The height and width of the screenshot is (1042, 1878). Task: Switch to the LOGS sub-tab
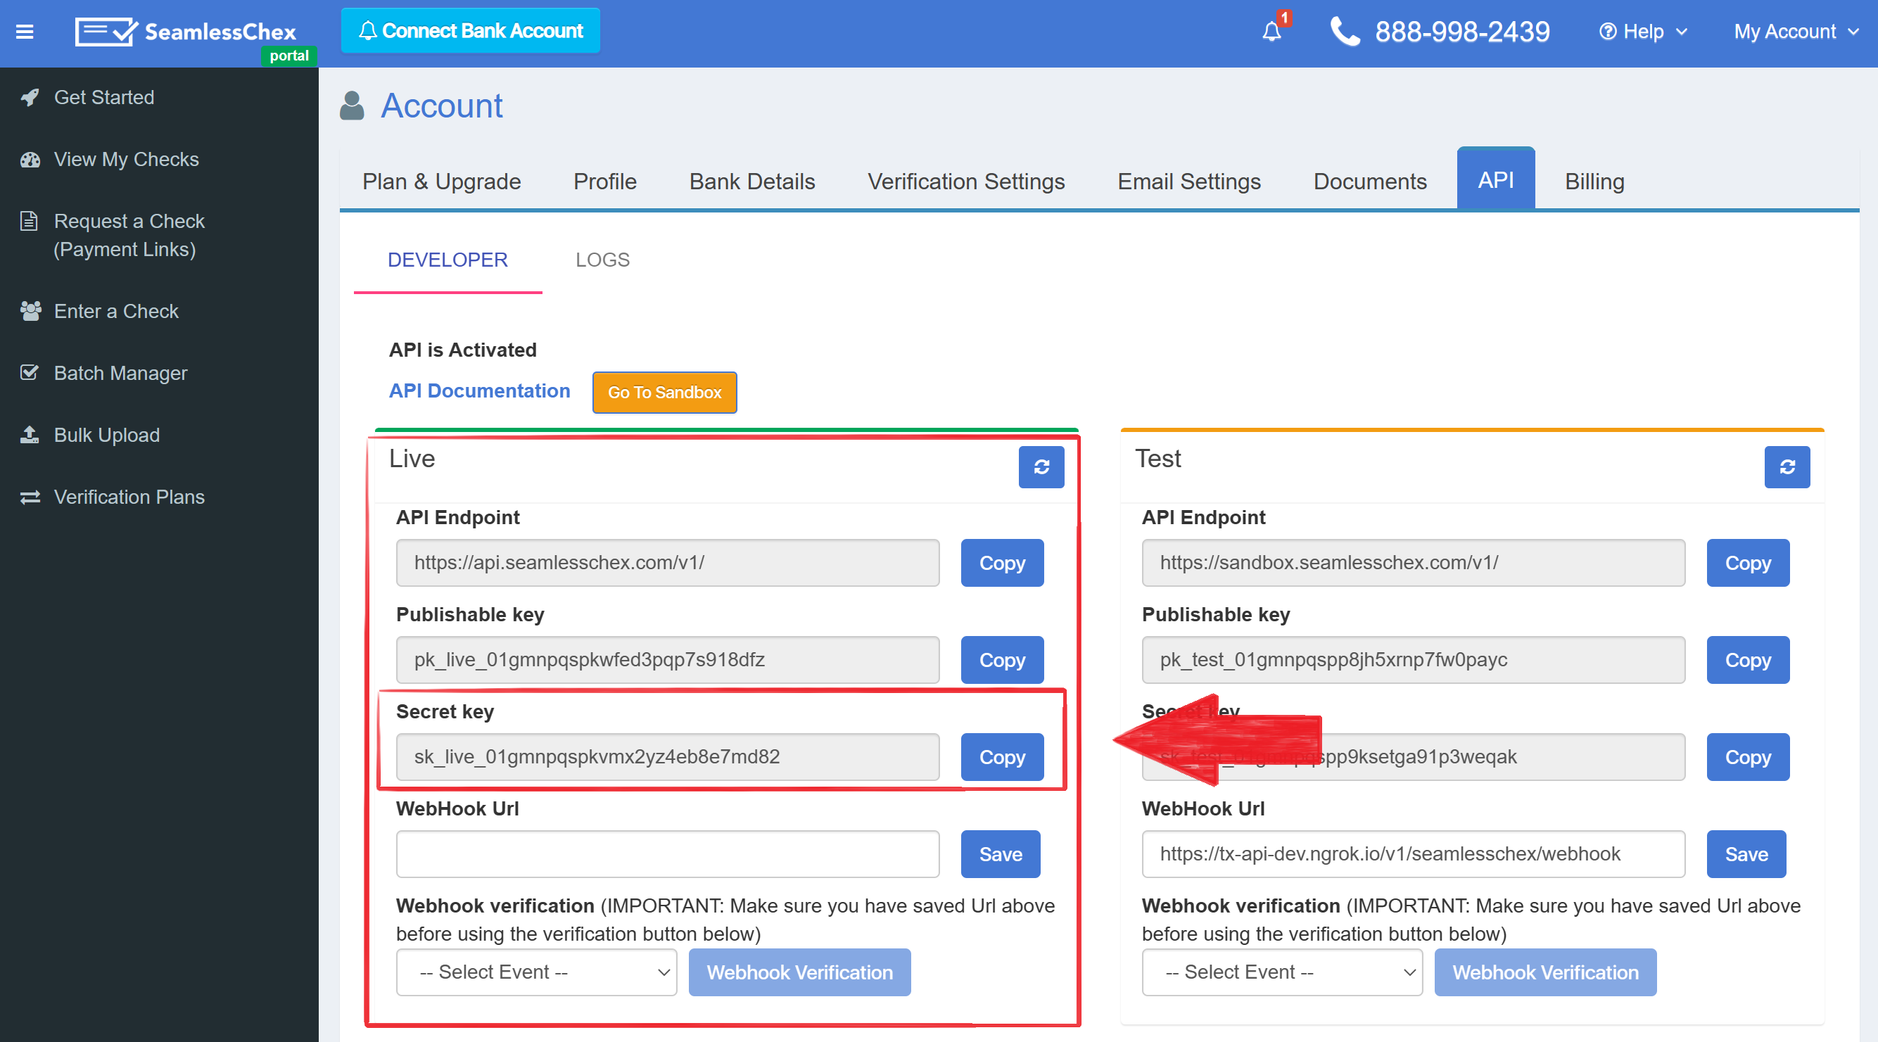602,260
